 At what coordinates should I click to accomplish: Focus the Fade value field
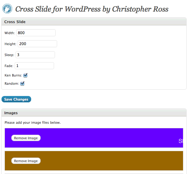(35, 66)
